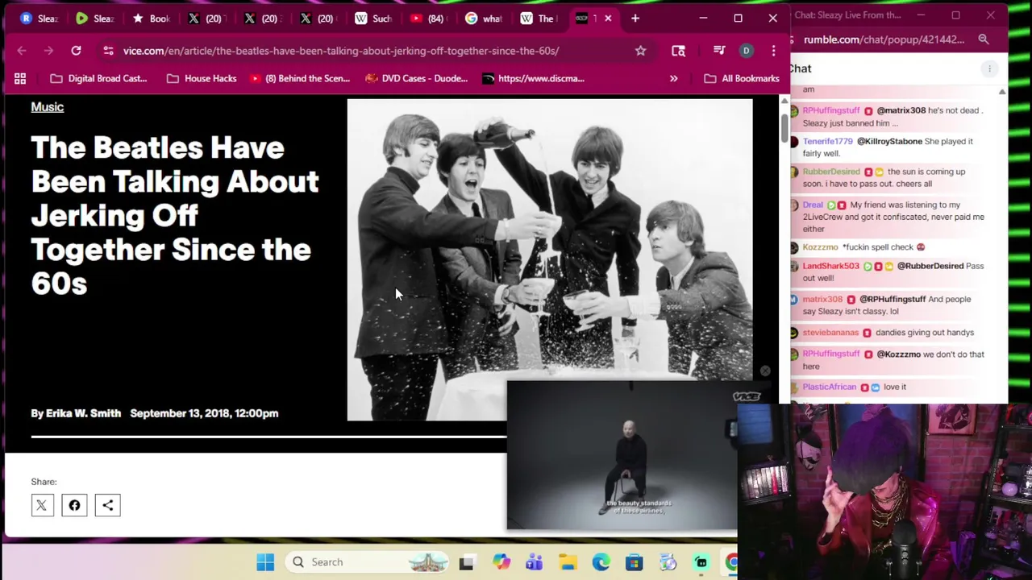Open Google Lens search icon in toolbar
Screen dimensions: 1032x580
click(678, 51)
